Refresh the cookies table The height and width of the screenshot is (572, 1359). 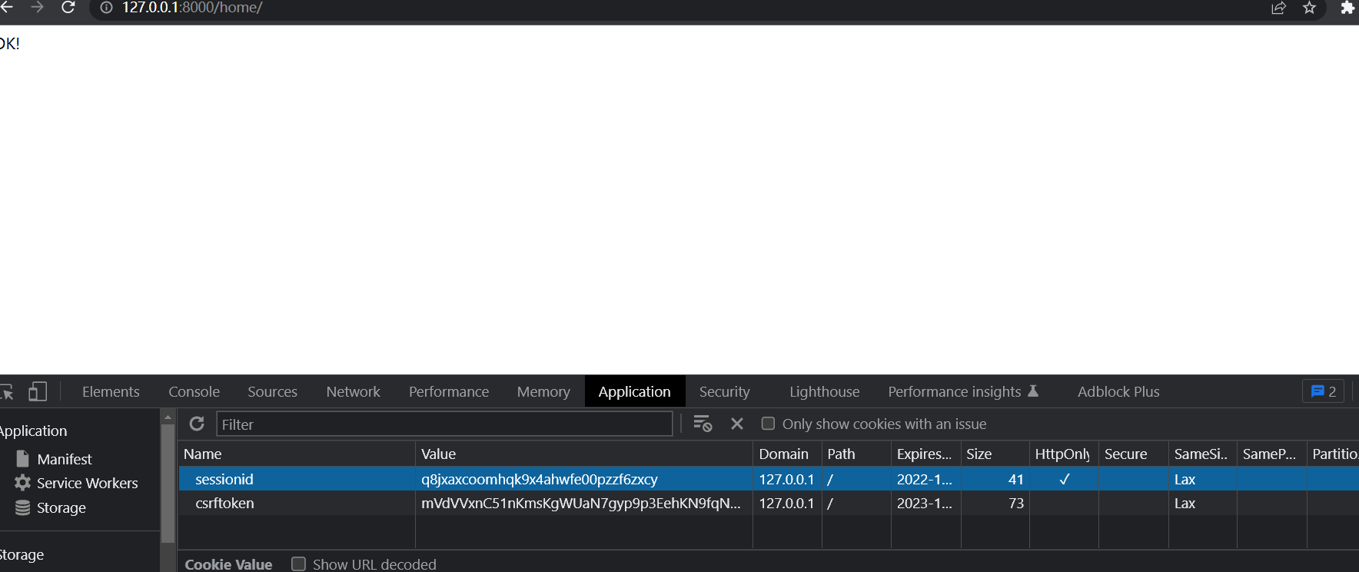coord(197,424)
